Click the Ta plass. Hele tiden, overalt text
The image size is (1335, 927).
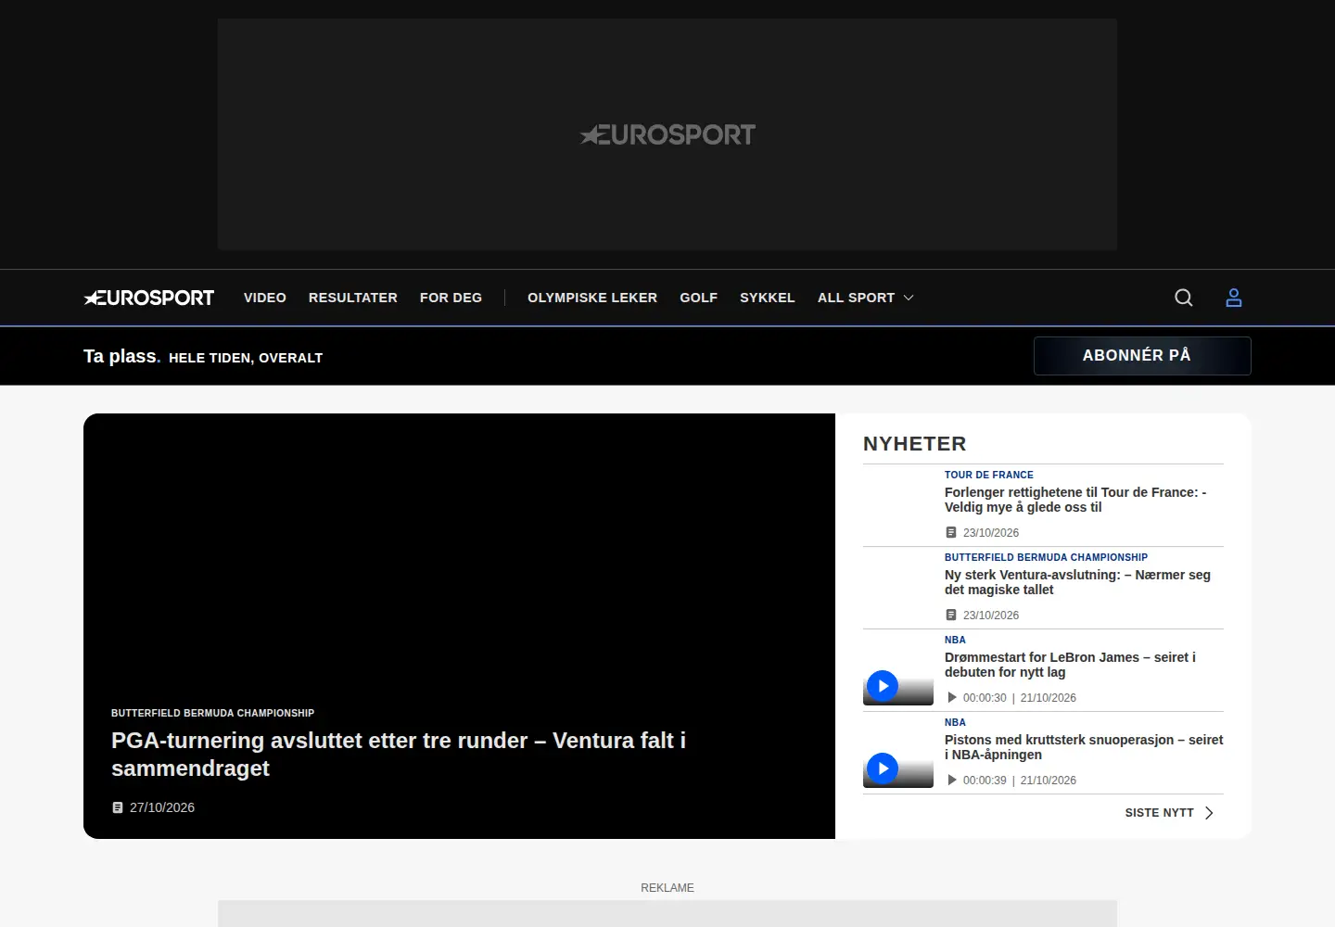203,357
